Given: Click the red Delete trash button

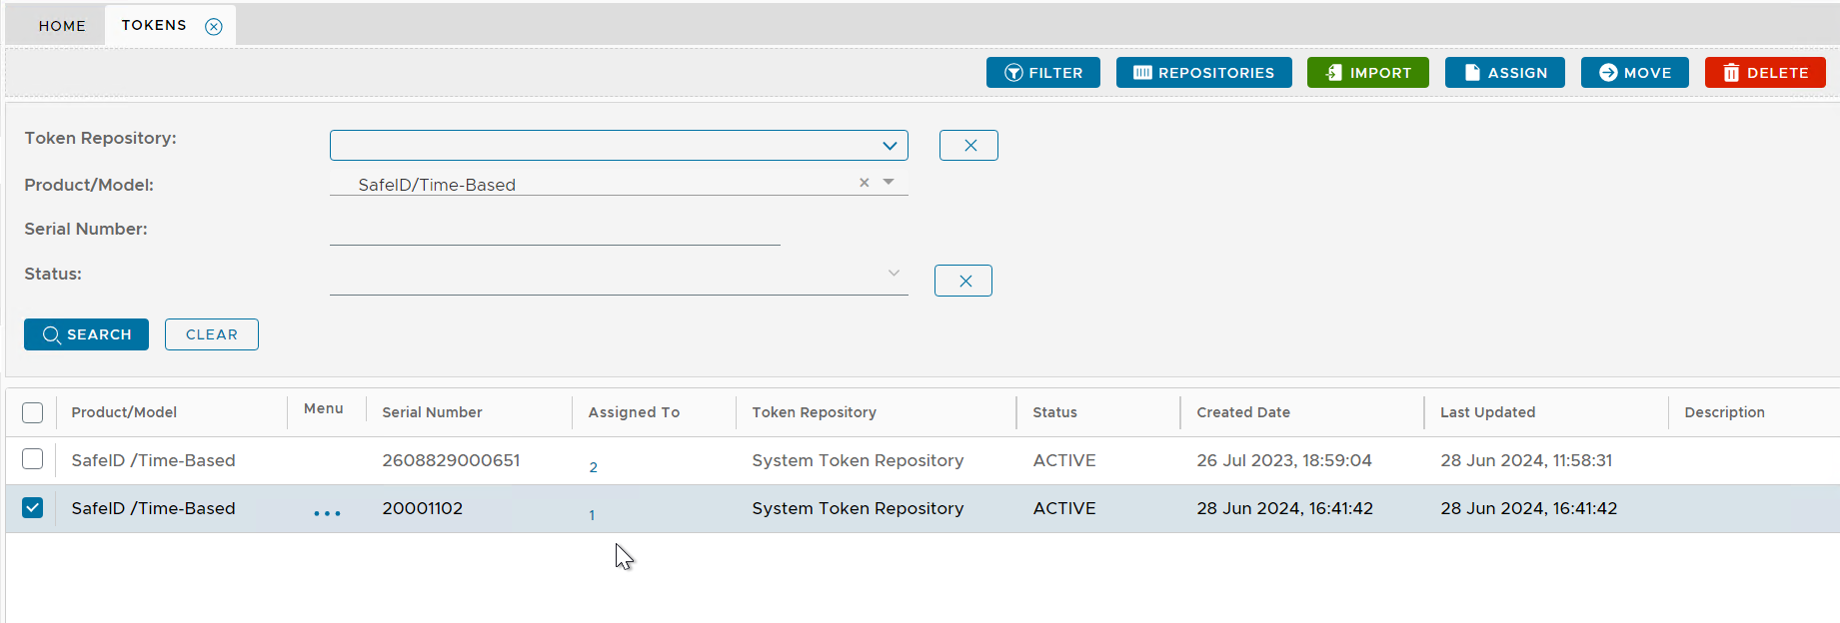Looking at the screenshot, I should [x=1764, y=73].
